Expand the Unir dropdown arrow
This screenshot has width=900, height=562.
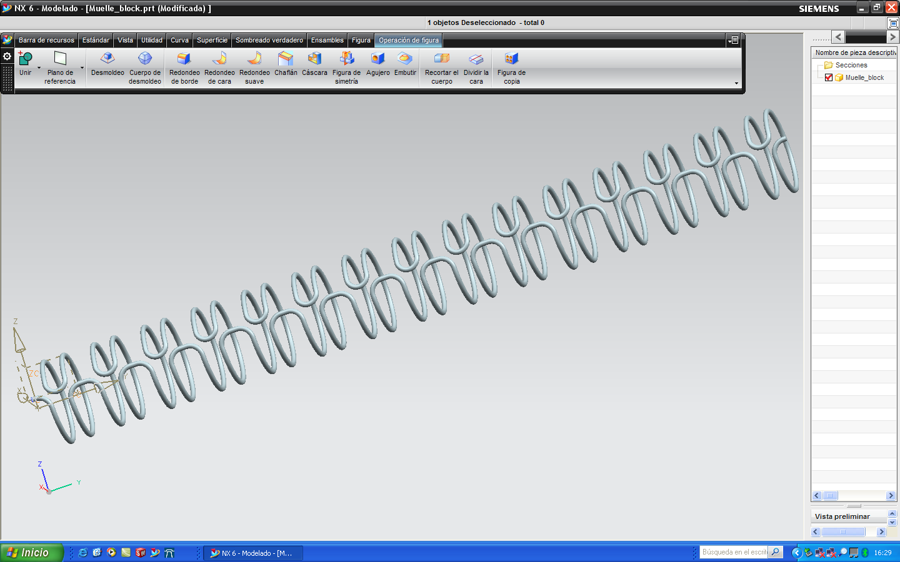39,67
